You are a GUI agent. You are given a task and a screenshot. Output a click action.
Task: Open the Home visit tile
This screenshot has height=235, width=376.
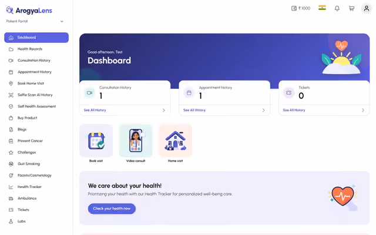coord(175,143)
